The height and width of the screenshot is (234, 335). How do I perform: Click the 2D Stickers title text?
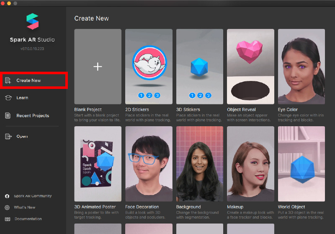(137, 109)
